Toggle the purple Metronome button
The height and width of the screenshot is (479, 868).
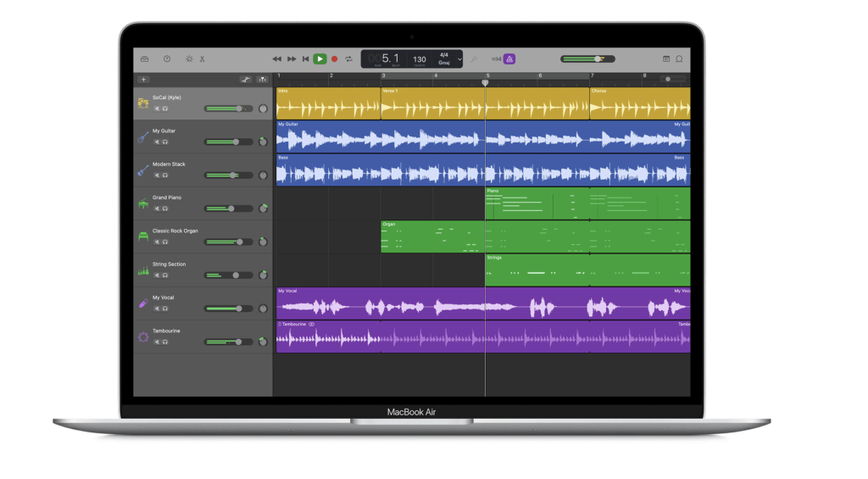click(x=509, y=58)
